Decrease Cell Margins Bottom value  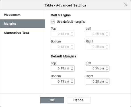click(72, 48)
